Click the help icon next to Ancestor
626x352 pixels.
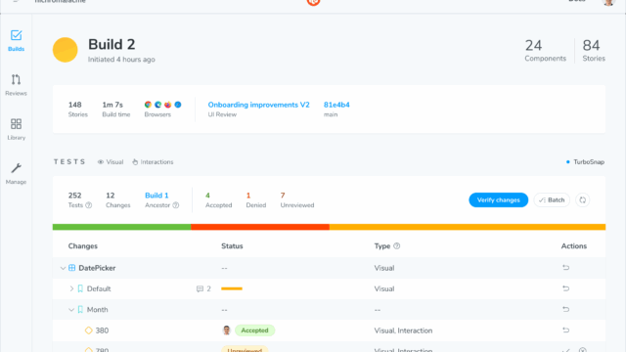(x=176, y=205)
